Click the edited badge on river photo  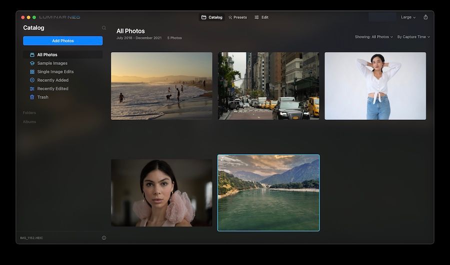[222, 159]
